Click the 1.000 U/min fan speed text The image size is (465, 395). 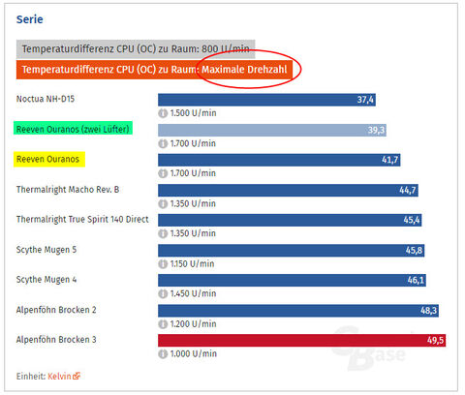[193, 354]
